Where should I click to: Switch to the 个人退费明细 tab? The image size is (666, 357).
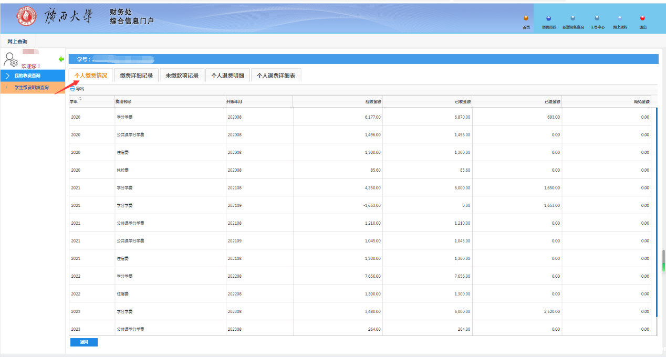click(227, 76)
